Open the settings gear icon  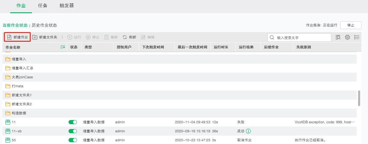pos(347,37)
